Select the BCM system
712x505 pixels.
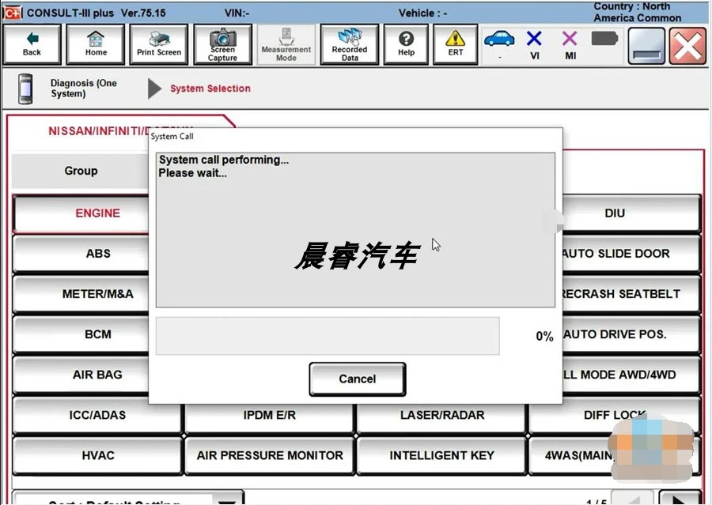81,334
